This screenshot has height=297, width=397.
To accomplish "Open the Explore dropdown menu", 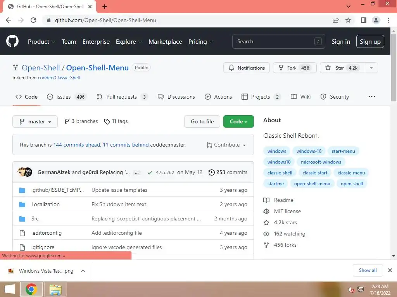I will click(129, 42).
